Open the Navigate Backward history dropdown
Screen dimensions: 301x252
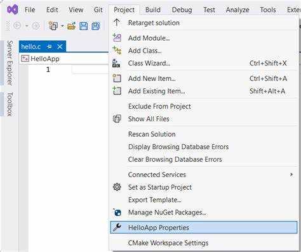(x=27, y=26)
